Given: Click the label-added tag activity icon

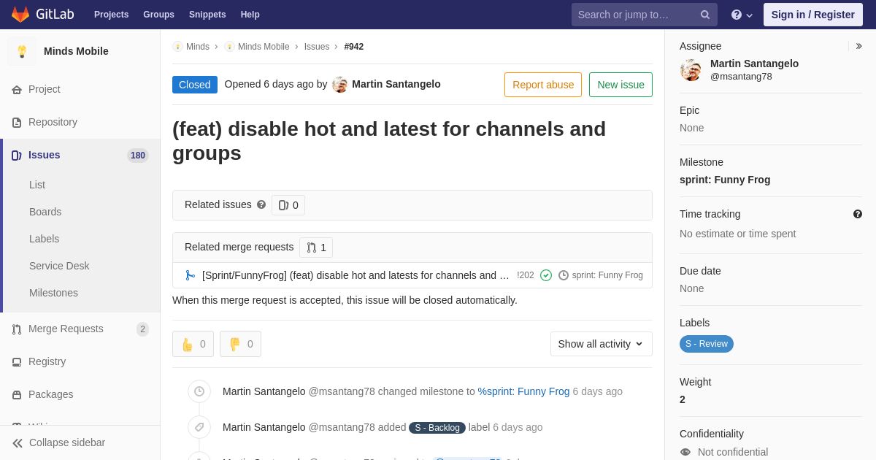Looking at the screenshot, I should tap(199, 427).
